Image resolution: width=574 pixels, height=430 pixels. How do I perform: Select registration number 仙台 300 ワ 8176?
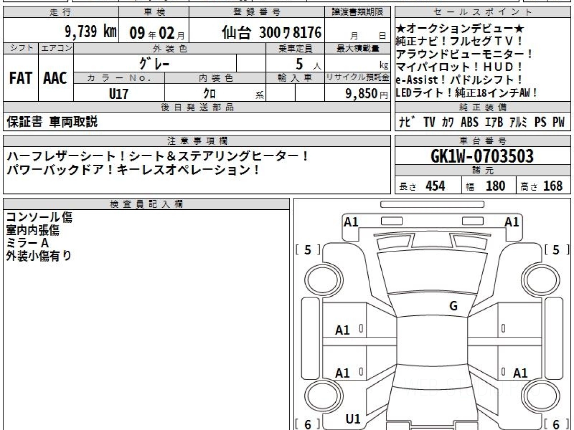(x=271, y=32)
